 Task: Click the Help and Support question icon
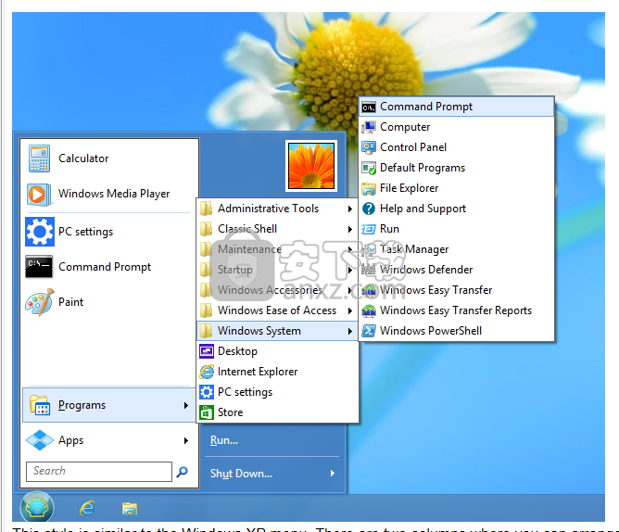click(369, 209)
